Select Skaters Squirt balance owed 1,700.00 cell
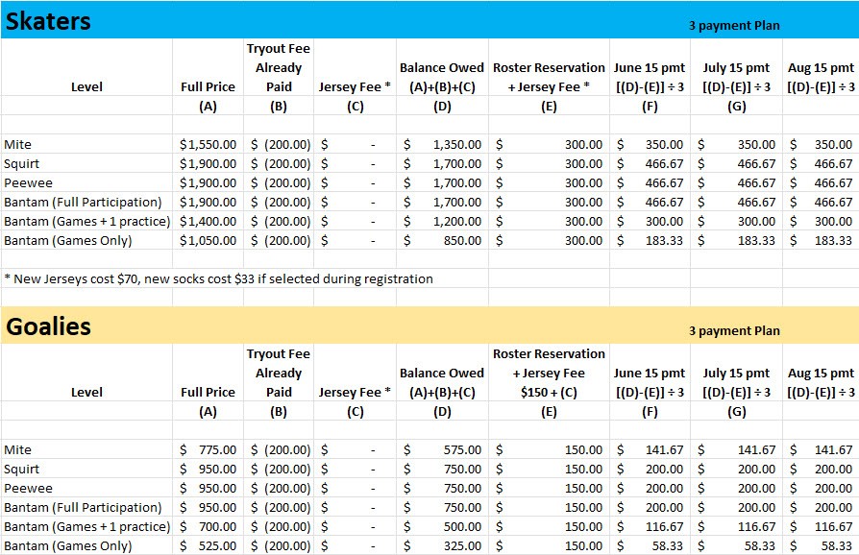This screenshot has height=555, width=859. [x=443, y=164]
